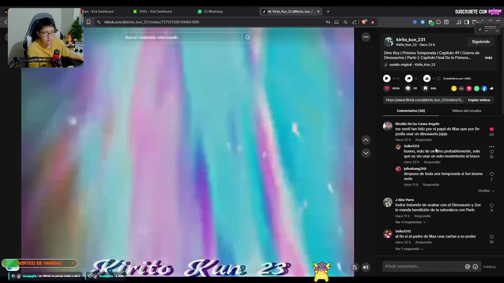Click the embed code icon
This screenshot has width=504, height=283.
tap(461, 88)
